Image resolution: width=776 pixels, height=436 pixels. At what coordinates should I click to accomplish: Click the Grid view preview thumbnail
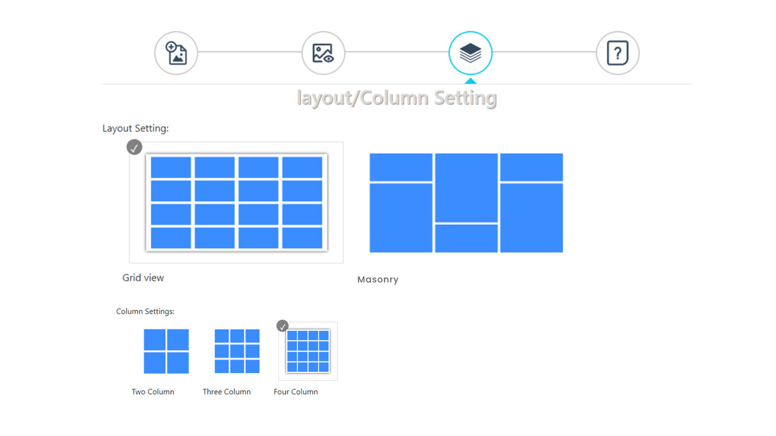pyautogui.click(x=236, y=202)
